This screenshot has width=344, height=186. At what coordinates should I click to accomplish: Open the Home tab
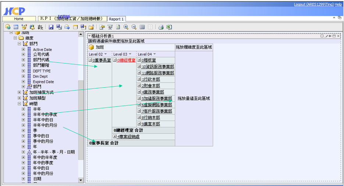[19, 19]
